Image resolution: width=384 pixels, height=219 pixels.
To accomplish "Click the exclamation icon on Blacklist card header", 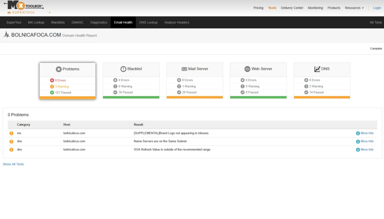I will (123, 69).
